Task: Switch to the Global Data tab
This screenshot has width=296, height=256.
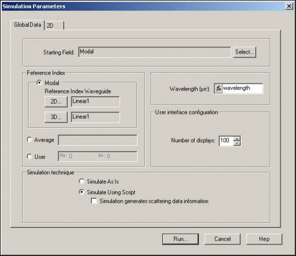Action: tap(28, 25)
